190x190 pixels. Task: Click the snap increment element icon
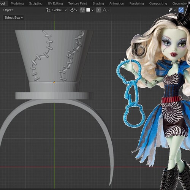(88, 10)
